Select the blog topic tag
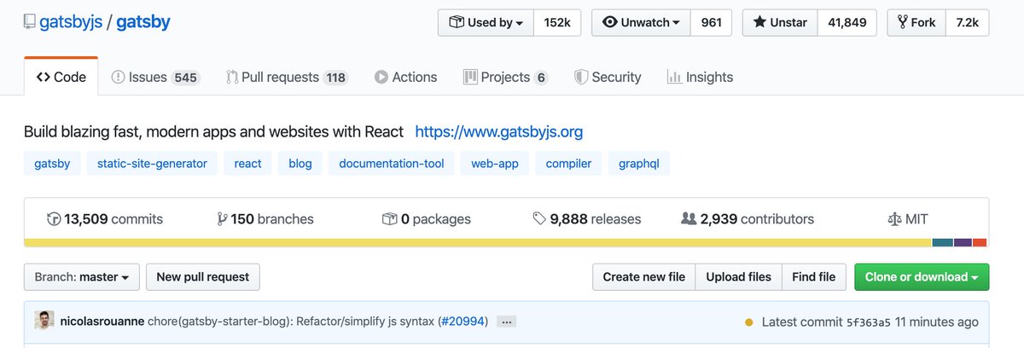Screen dimensions: 1024x348 300,163
